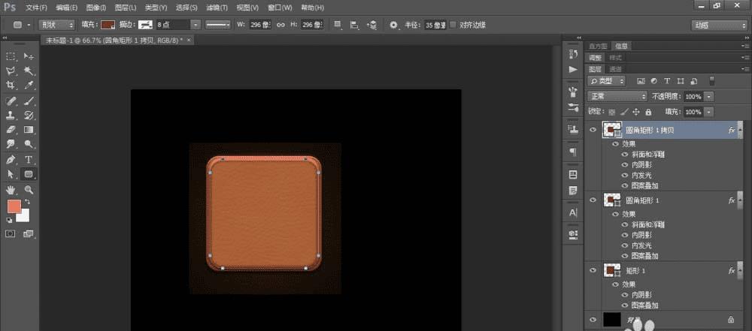Open the blend mode 正常 dropdown
752x331 pixels.
tap(617, 97)
